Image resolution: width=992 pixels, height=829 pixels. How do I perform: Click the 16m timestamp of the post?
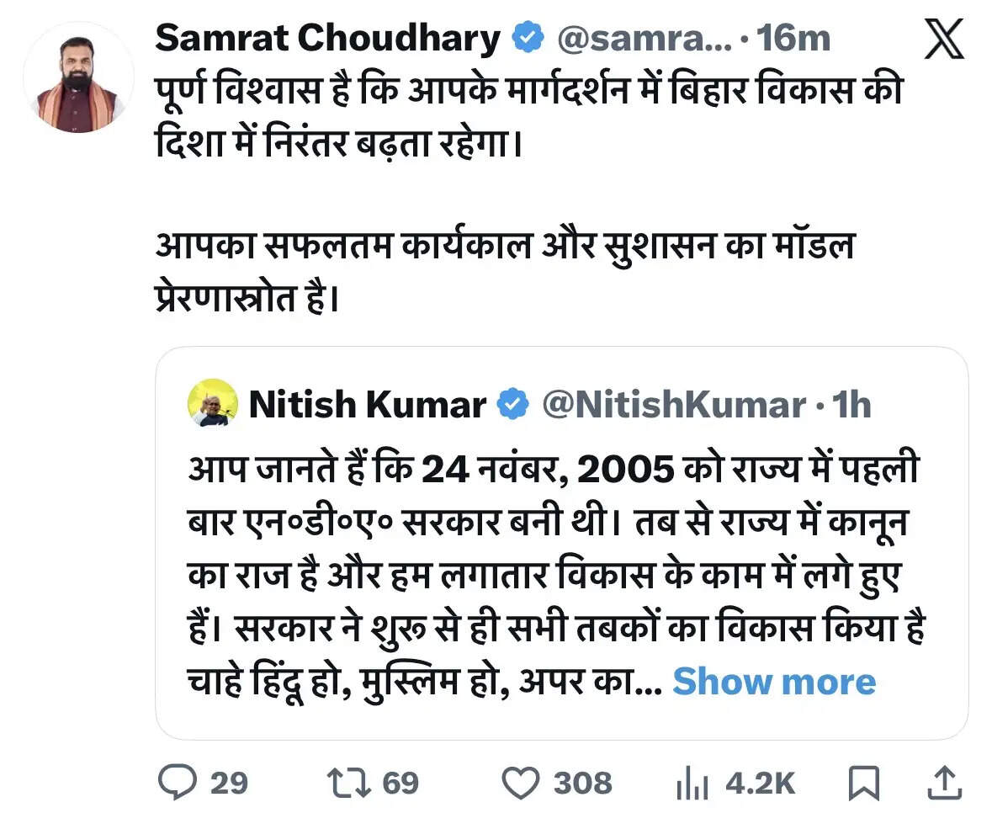click(795, 38)
